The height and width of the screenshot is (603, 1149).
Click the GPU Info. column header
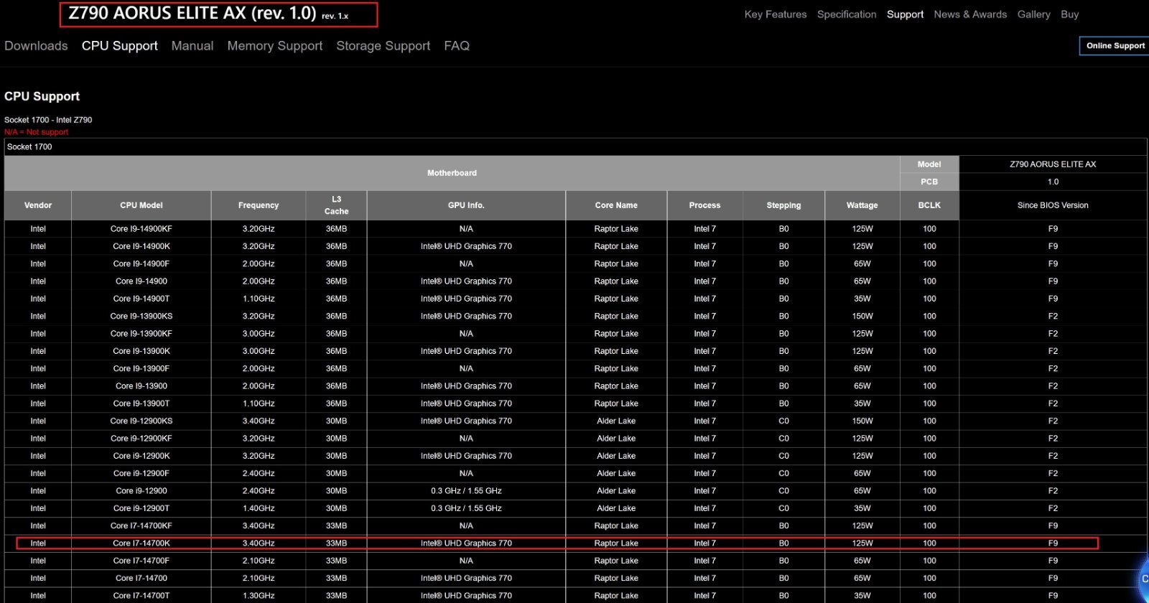tap(466, 205)
